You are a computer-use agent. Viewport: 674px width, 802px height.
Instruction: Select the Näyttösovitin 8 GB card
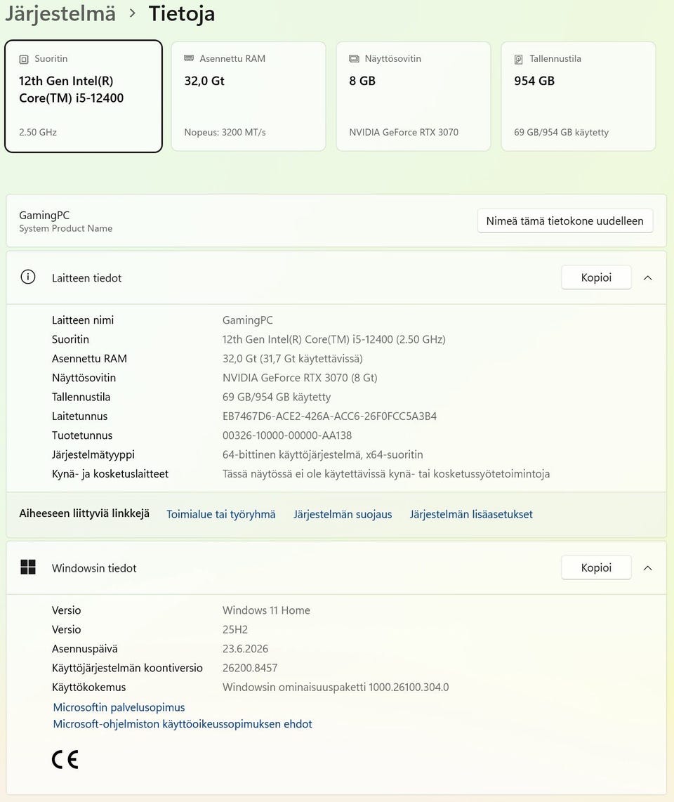point(414,96)
